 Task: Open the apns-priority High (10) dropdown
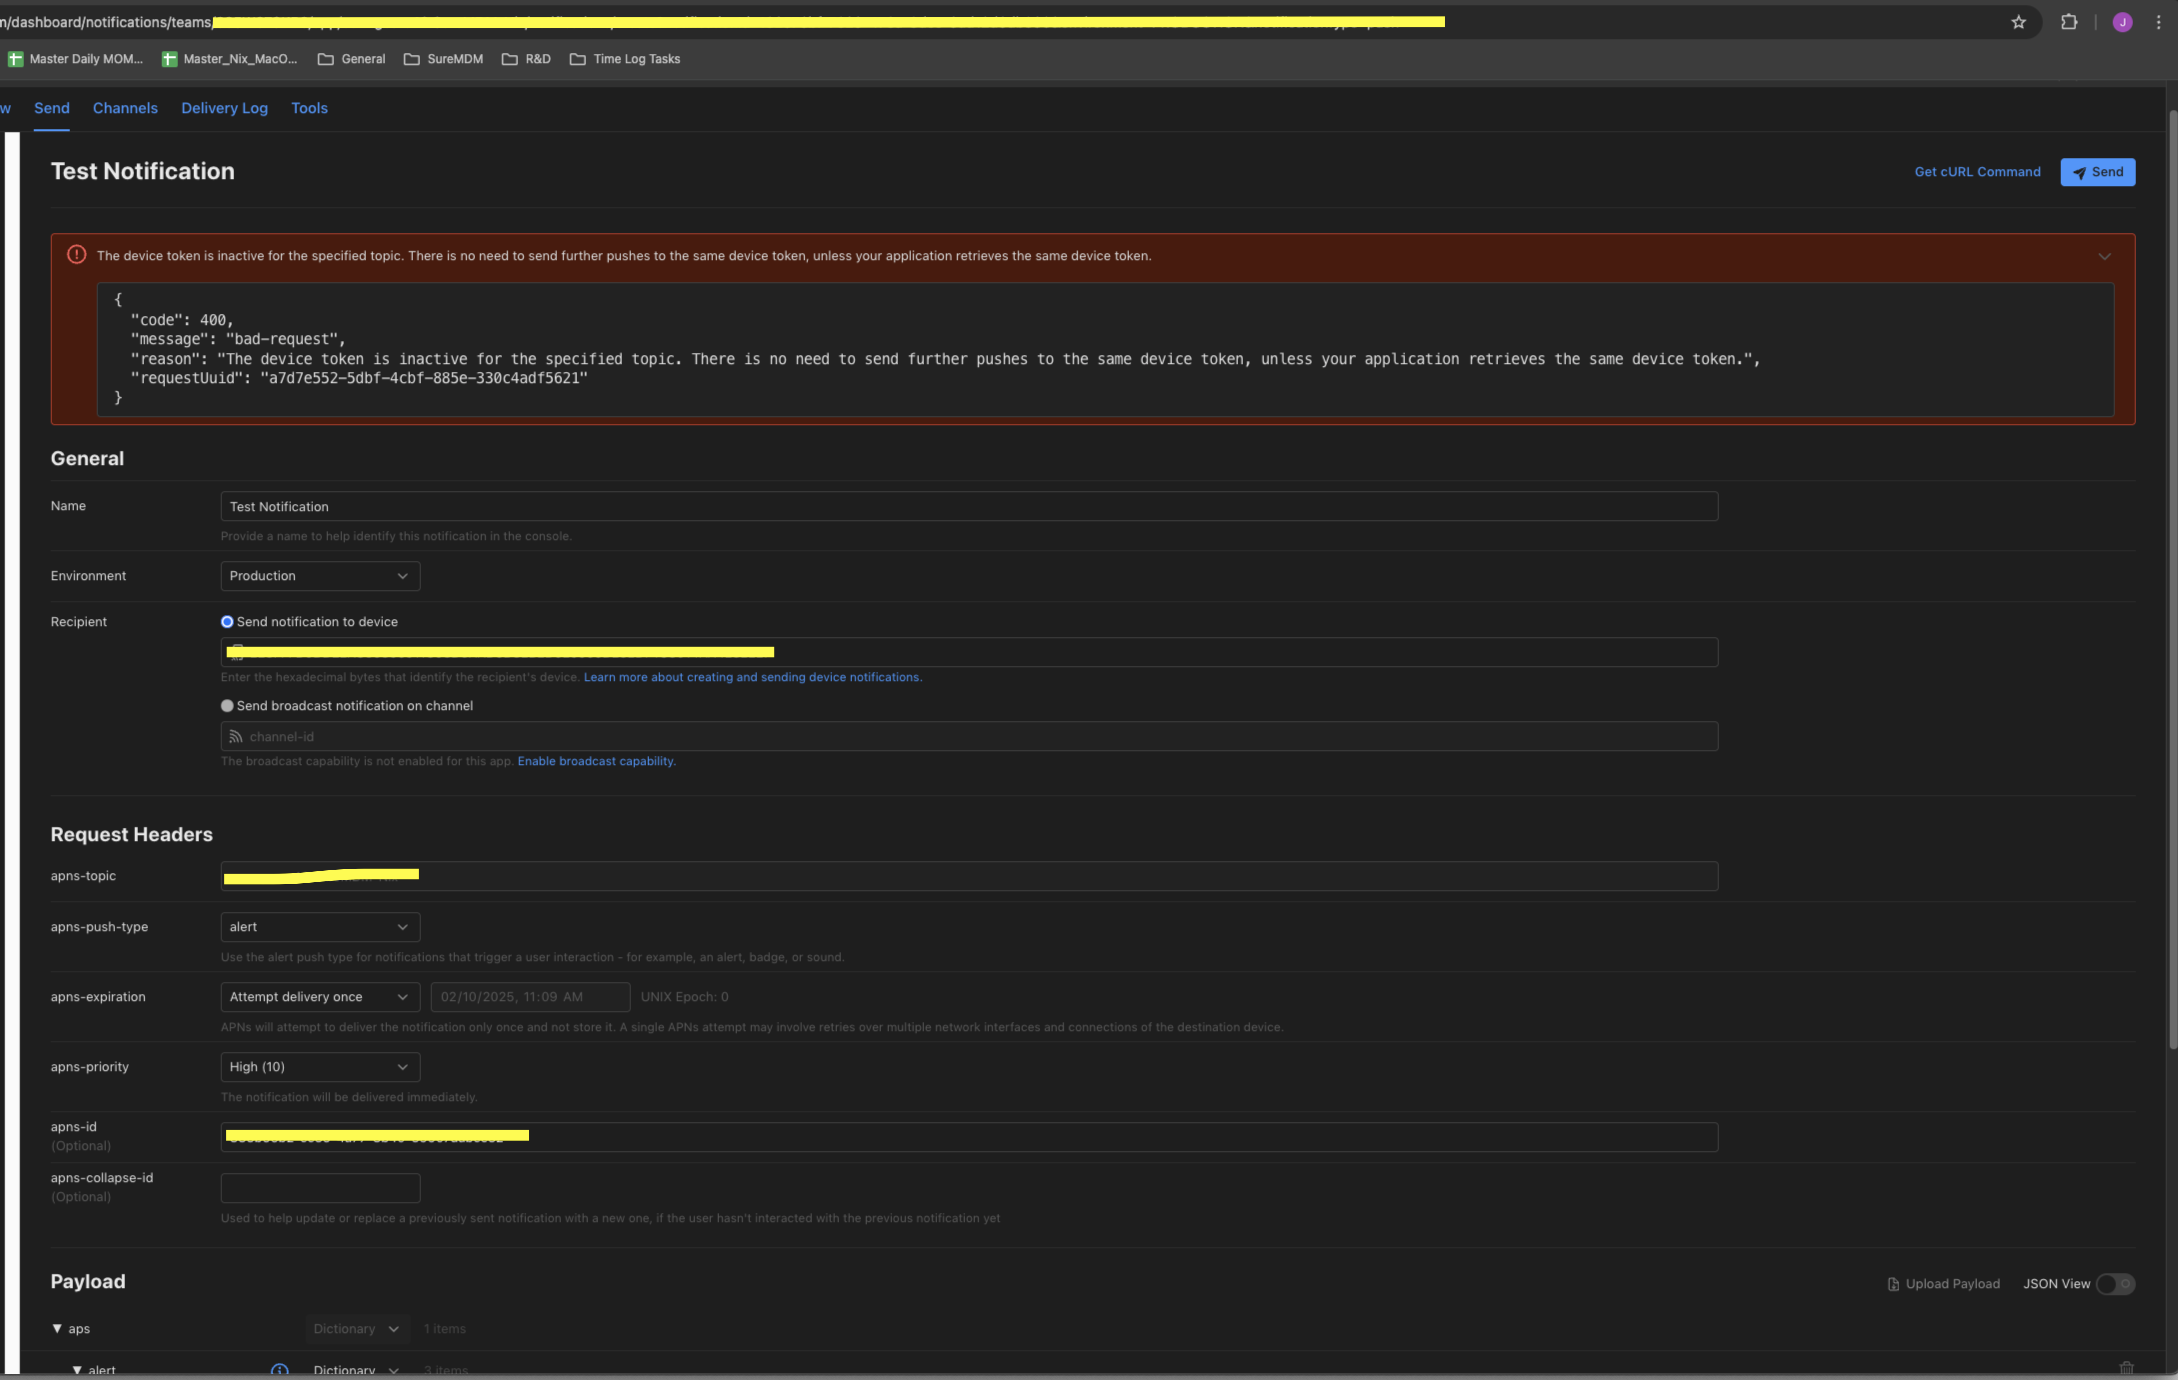[319, 1067]
